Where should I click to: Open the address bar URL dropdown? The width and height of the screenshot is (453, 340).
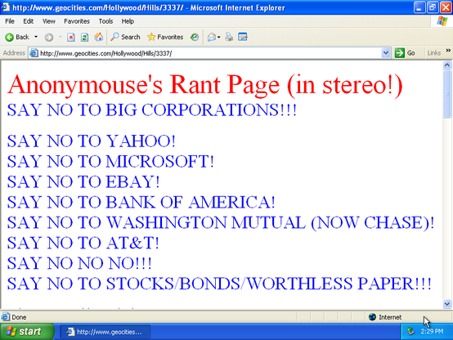[386, 53]
